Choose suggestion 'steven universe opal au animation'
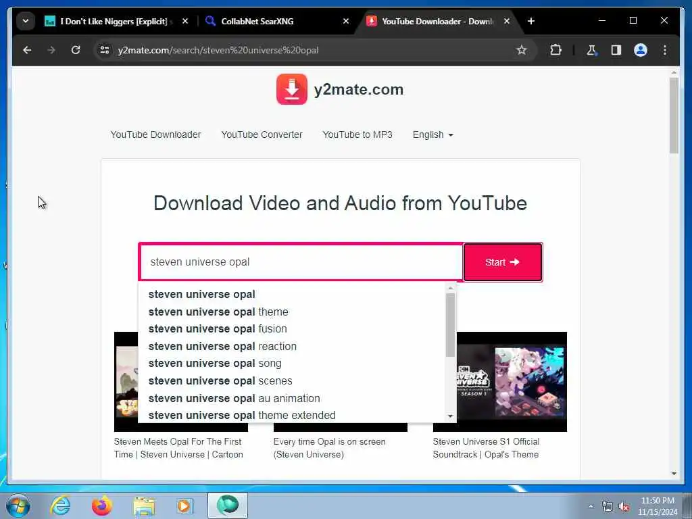This screenshot has height=519, width=692. pos(293,399)
